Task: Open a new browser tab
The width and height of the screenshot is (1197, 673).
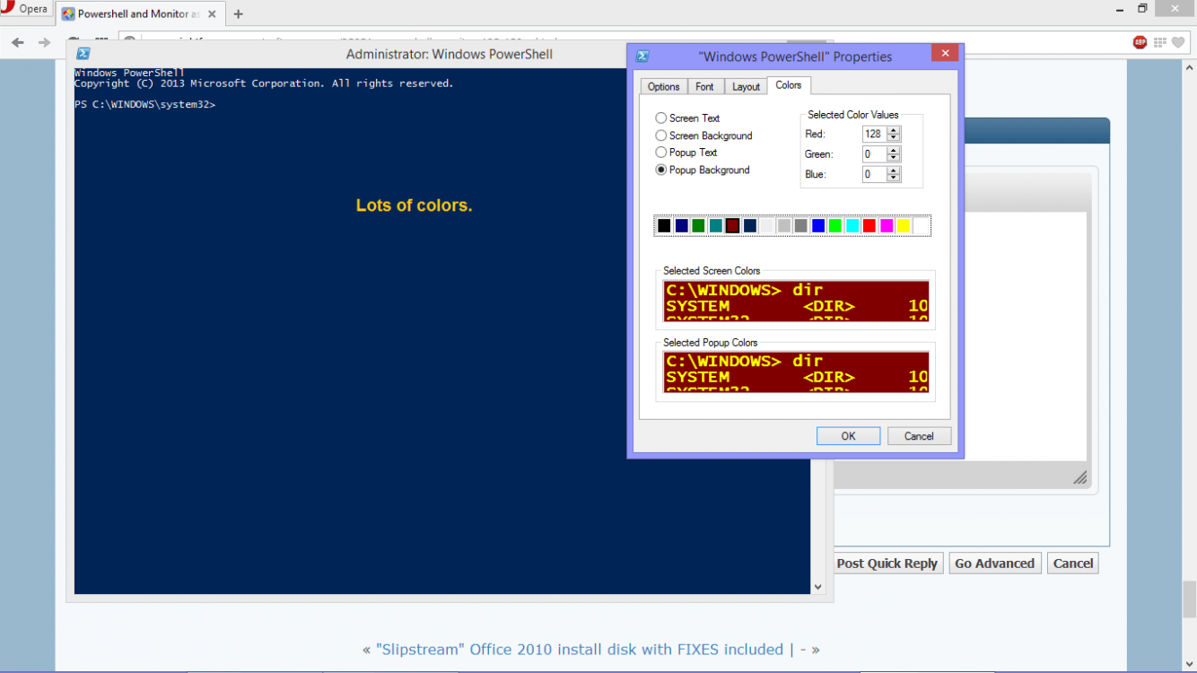Action: click(239, 14)
